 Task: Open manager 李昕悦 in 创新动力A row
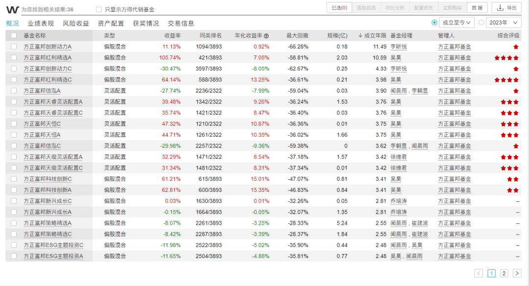click(398, 47)
